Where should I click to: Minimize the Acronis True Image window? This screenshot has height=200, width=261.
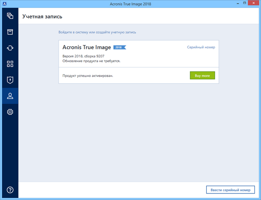tap(238, 3)
